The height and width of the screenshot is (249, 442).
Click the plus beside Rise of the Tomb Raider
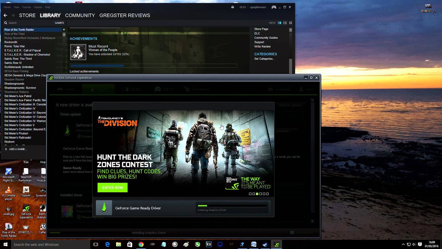coord(64,30)
